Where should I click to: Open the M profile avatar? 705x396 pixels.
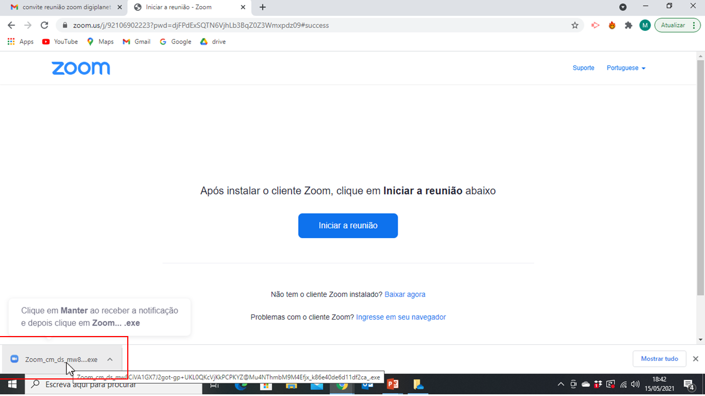pos(645,25)
